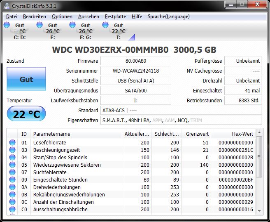Click the USB (Serial ATA) interface field

136,80
